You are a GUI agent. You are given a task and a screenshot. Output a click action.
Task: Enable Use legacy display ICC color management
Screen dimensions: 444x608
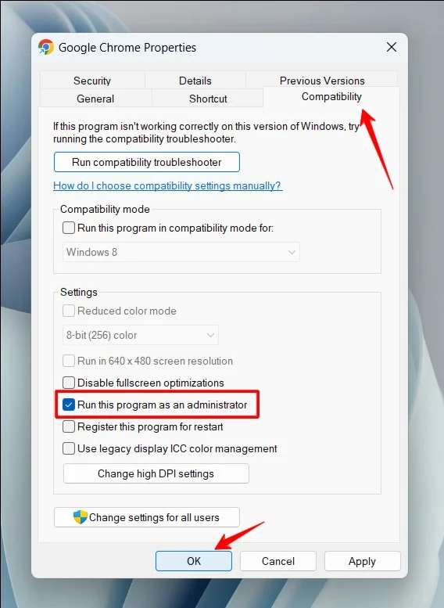point(69,448)
